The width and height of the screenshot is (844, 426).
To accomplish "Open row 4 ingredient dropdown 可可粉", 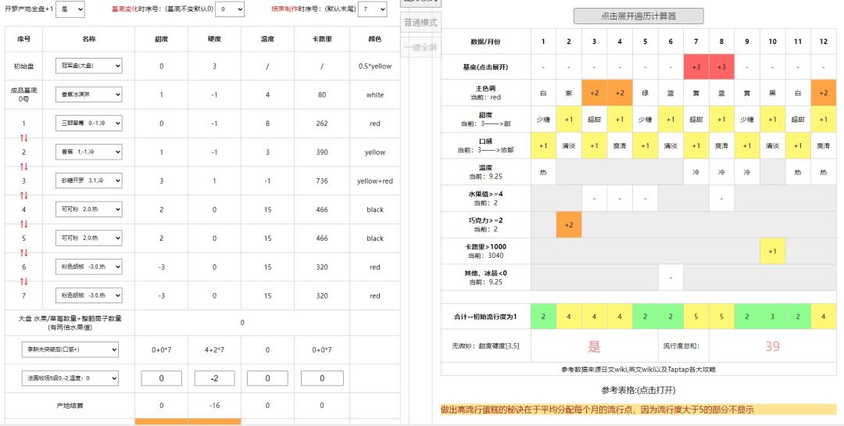I will (x=89, y=209).
